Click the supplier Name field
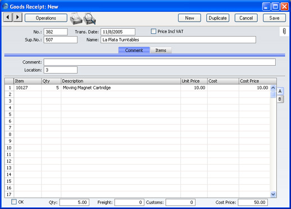The width and height of the screenshot is (291, 209). (178, 40)
